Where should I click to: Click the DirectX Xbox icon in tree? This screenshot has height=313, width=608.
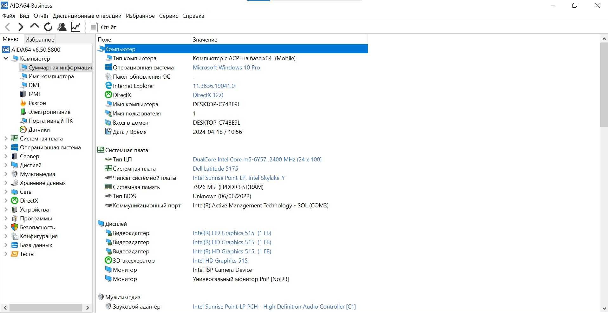15,201
